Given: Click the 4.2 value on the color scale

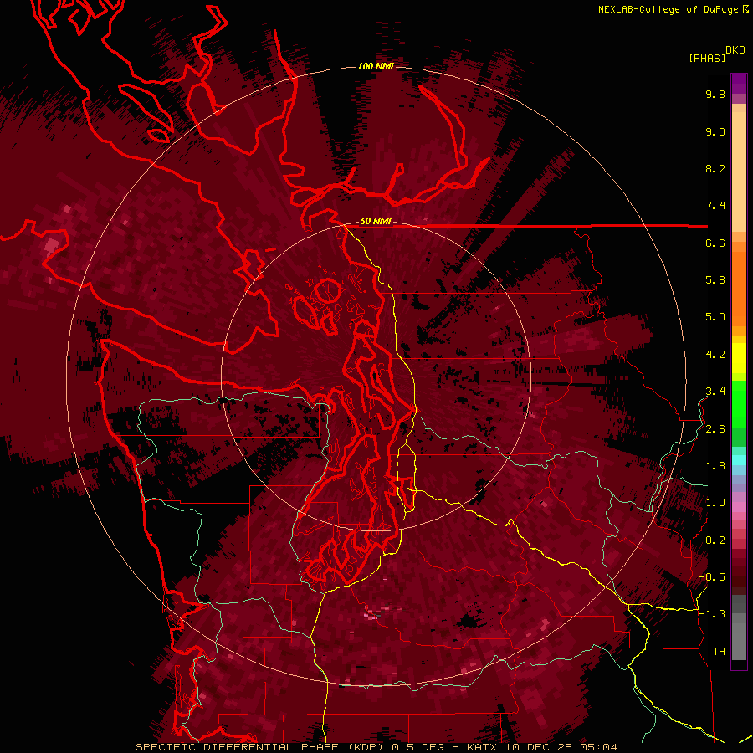Looking at the screenshot, I should coord(715,355).
